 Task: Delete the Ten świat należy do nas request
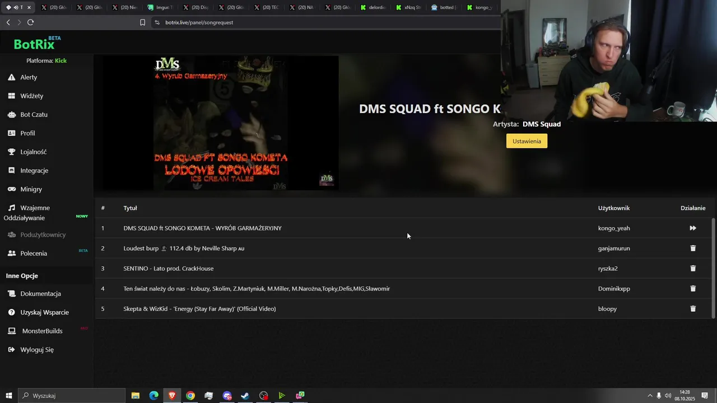coord(693,289)
